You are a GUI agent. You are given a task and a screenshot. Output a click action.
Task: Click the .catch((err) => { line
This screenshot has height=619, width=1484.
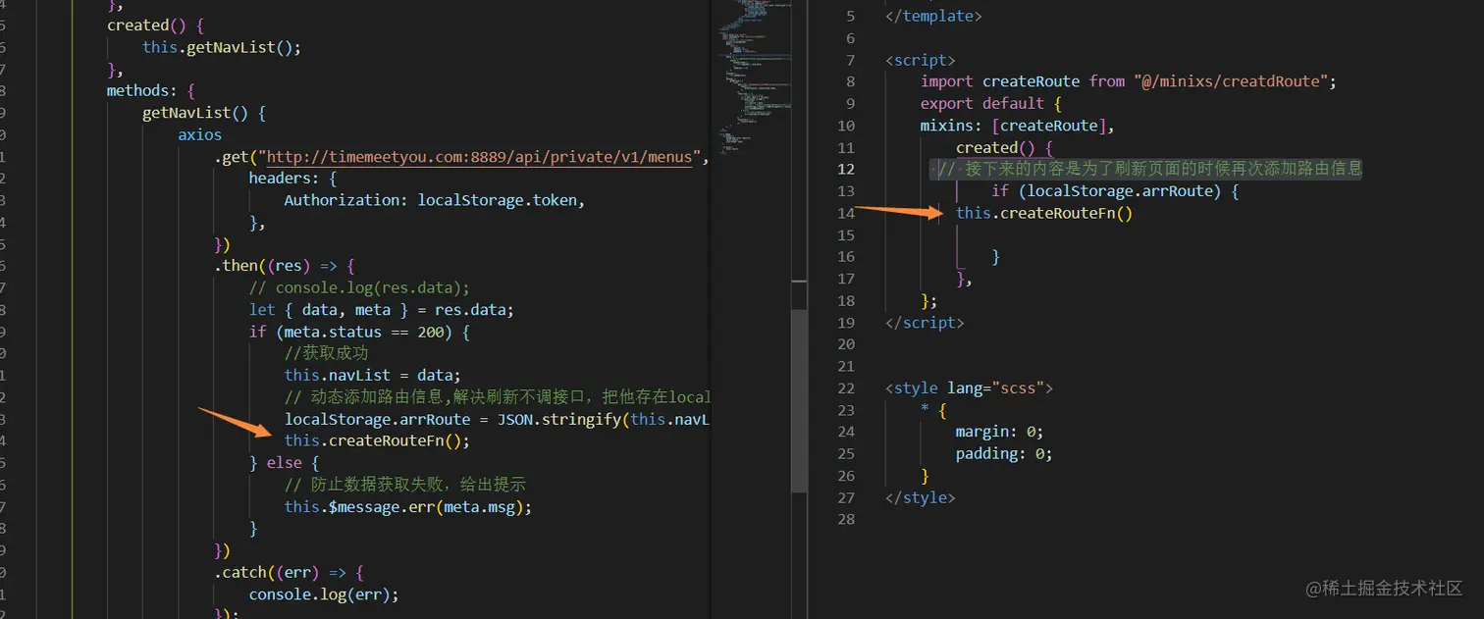tap(289, 572)
